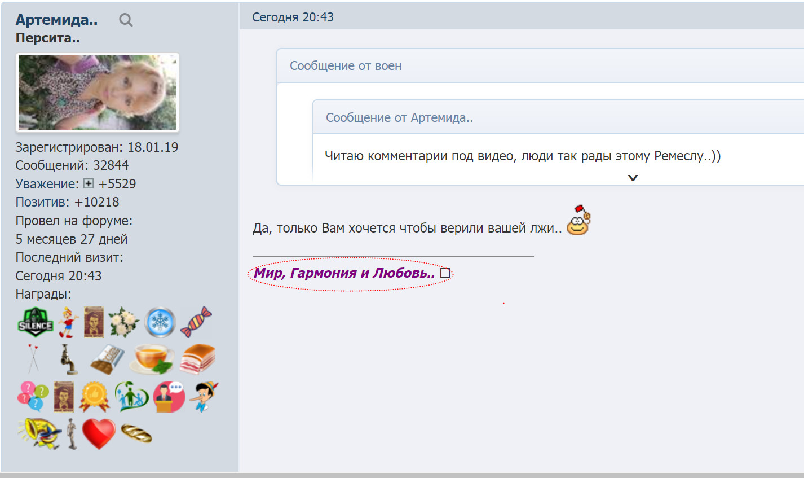The height and width of the screenshot is (478, 804).
Task: Click the thumbs-up gold rosette award
Action: 94,396
